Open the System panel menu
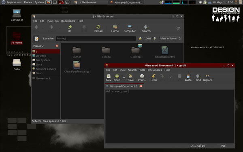Image resolution: width=243 pixels, height=152 pixels. pyautogui.click(x=39, y=2)
